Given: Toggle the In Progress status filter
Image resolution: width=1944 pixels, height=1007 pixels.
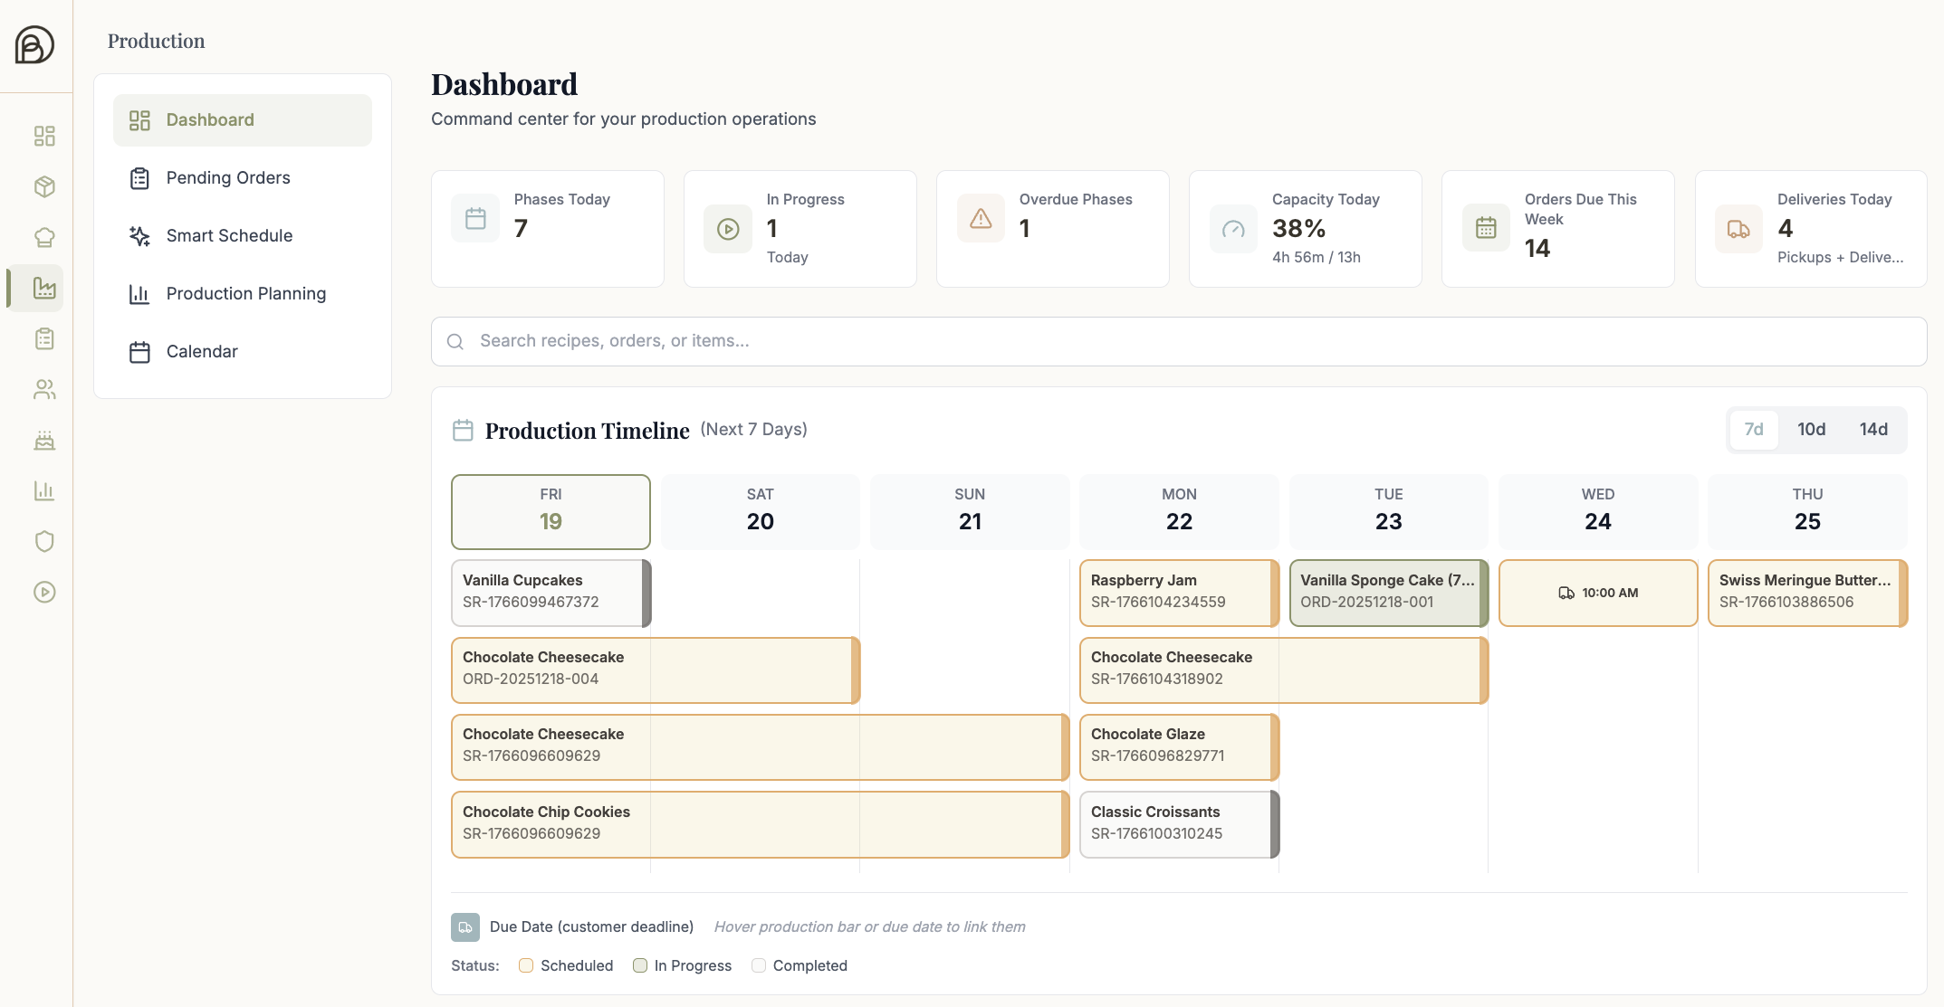Looking at the screenshot, I should click(641, 965).
